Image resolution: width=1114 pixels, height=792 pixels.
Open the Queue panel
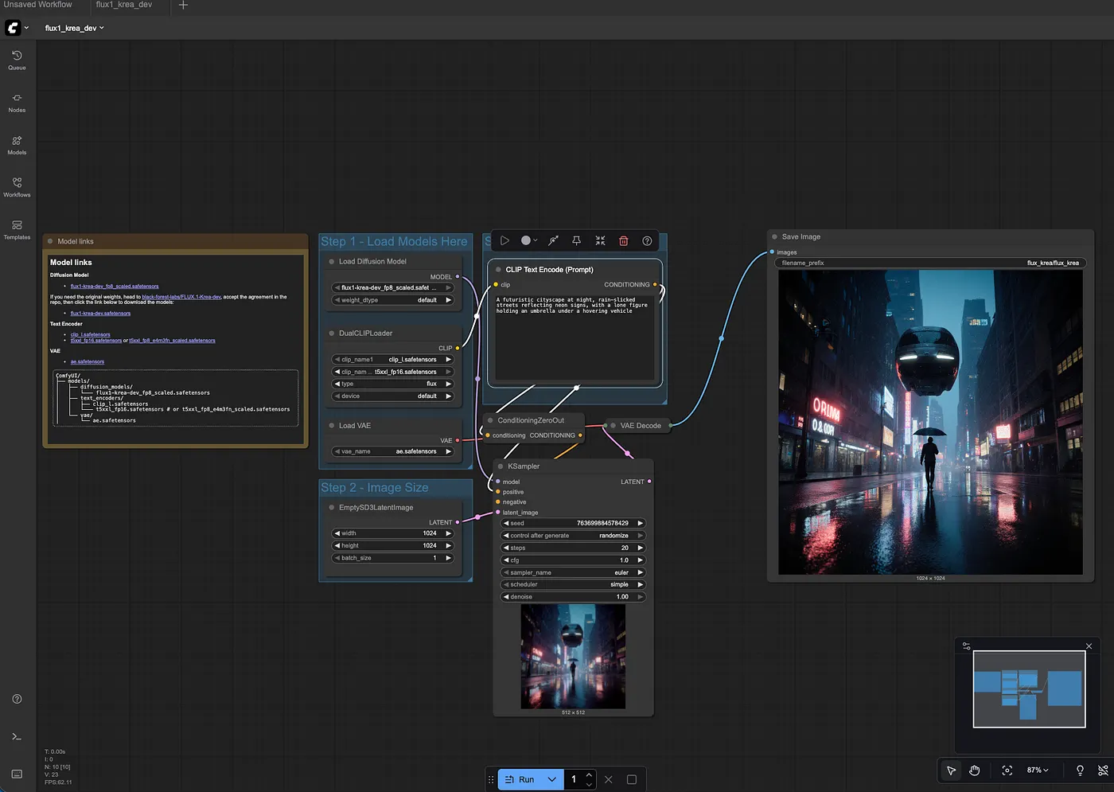click(x=16, y=60)
